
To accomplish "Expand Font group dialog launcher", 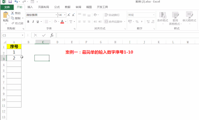I will point(74,29).
